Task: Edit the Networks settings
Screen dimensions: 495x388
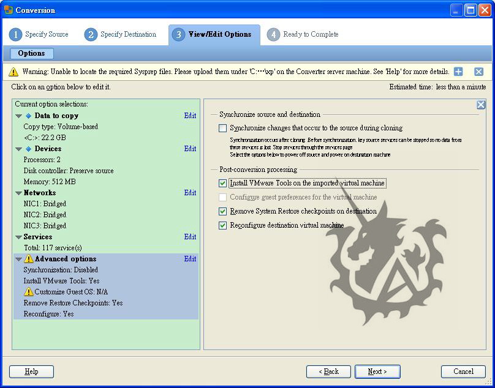Action: pyautogui.click(x=190, y=193)
